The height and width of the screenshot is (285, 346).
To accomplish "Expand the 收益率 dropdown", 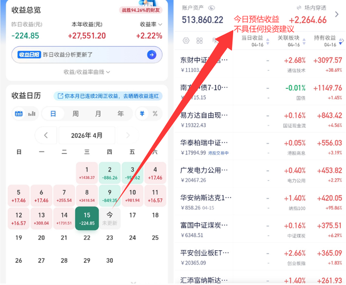I will (151, 25).
